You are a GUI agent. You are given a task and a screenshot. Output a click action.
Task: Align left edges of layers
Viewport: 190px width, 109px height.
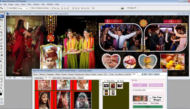62,8
